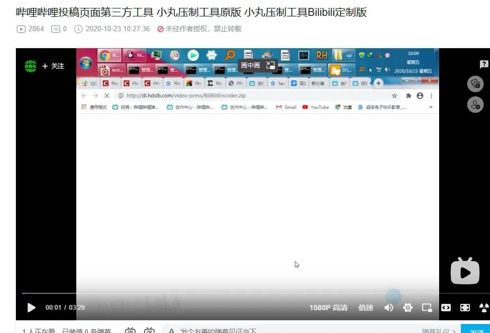The height and width of the screenshot is (333, 490).
Task: Open the 1080P 高清 quality selector
Action: point(328,308)
